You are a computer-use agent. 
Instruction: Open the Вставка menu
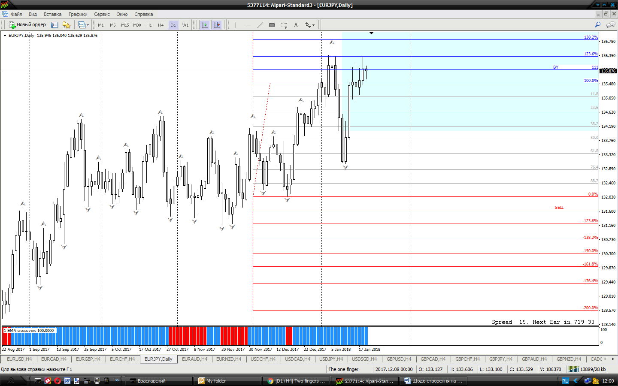52,14
